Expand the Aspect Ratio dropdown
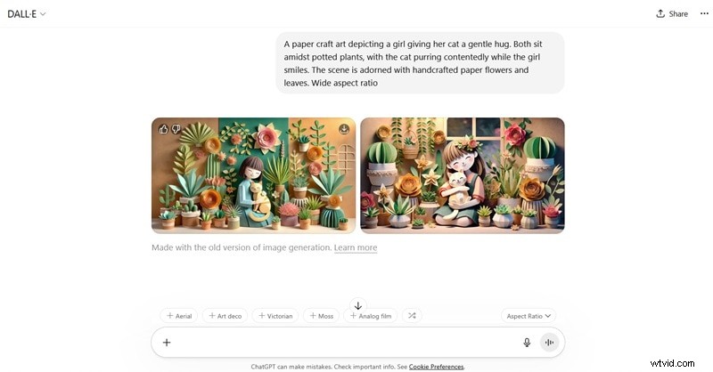 point(529,316)
